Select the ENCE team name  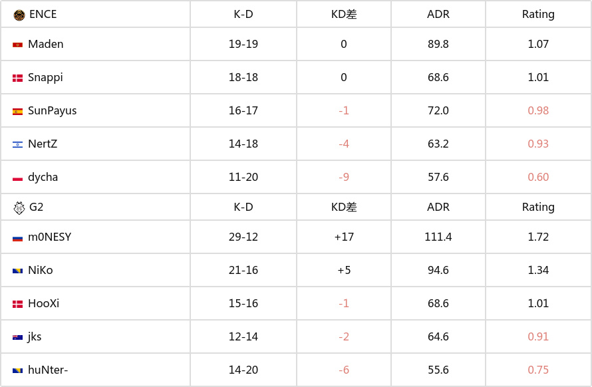pyautogui.click(x=43, y=14)
